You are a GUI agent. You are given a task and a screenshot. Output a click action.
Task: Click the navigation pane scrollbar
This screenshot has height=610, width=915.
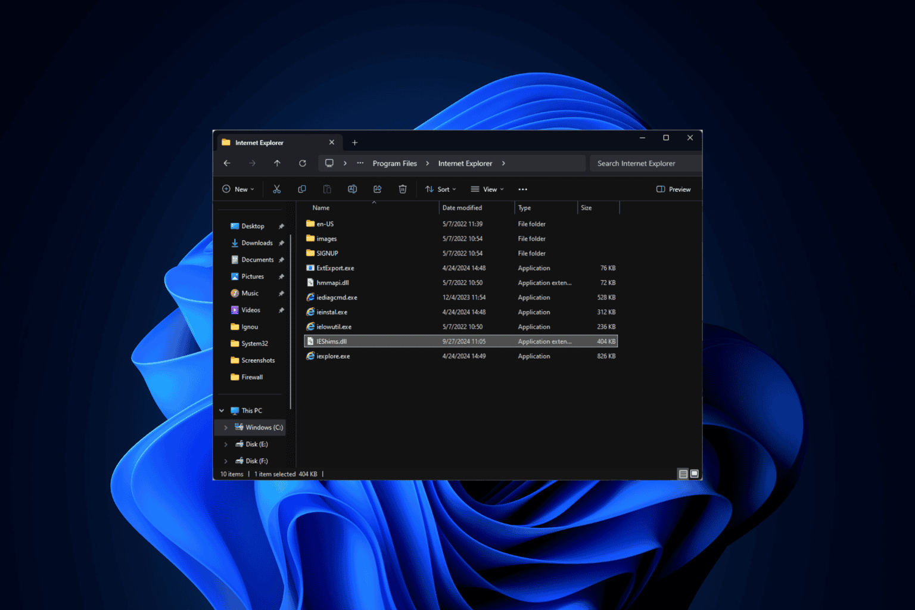[291, 322]
